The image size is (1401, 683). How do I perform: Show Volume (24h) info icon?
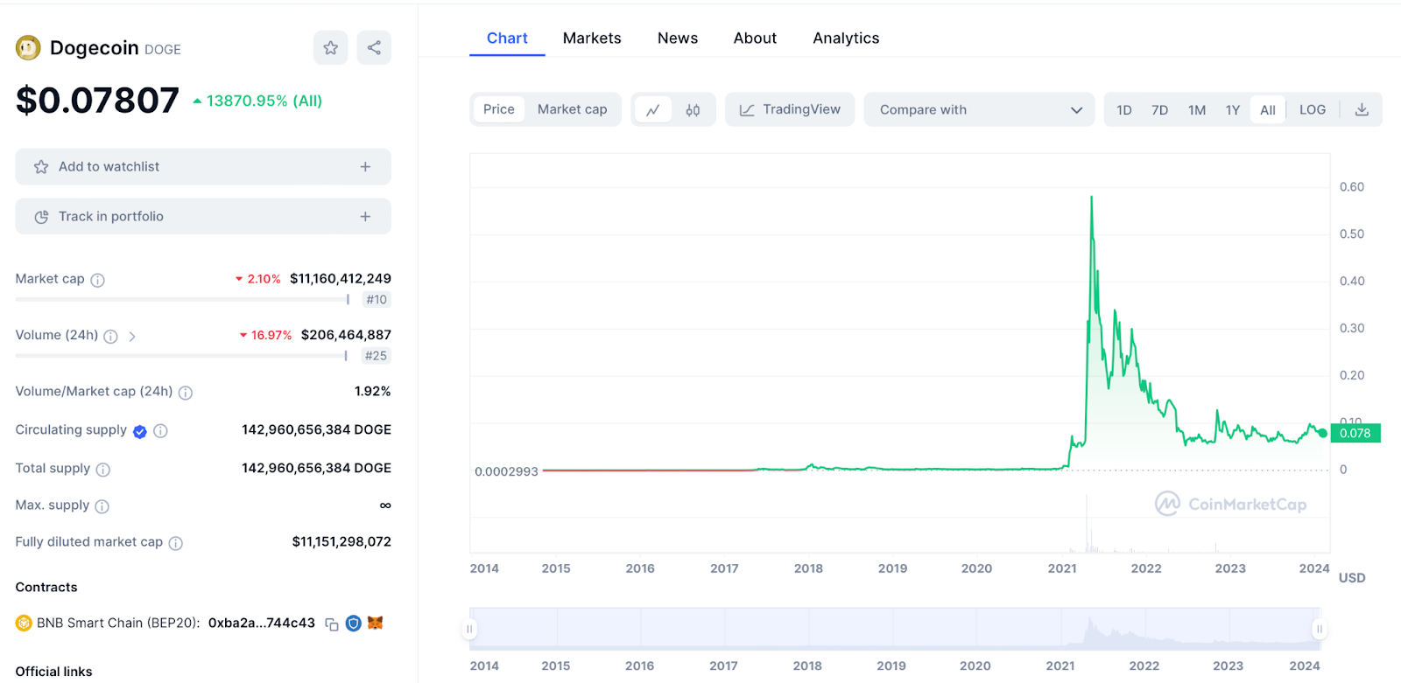click(110, 336)
